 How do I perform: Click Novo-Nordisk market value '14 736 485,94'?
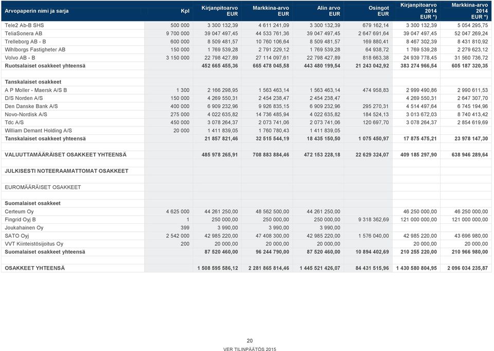point(272,114)
